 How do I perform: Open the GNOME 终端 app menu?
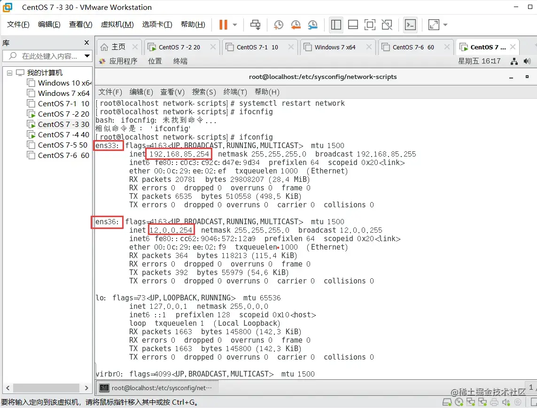coord(180,61)
